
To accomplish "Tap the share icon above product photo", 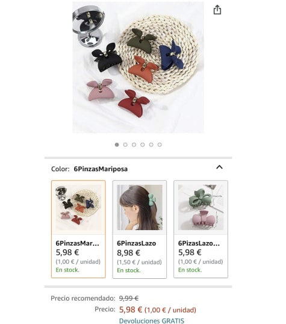I will tap(217, 10).
